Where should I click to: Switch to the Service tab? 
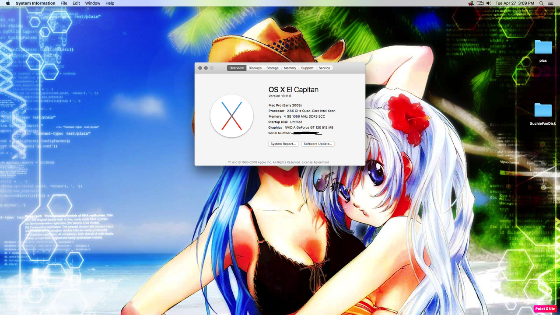click(x=325, y=68)
